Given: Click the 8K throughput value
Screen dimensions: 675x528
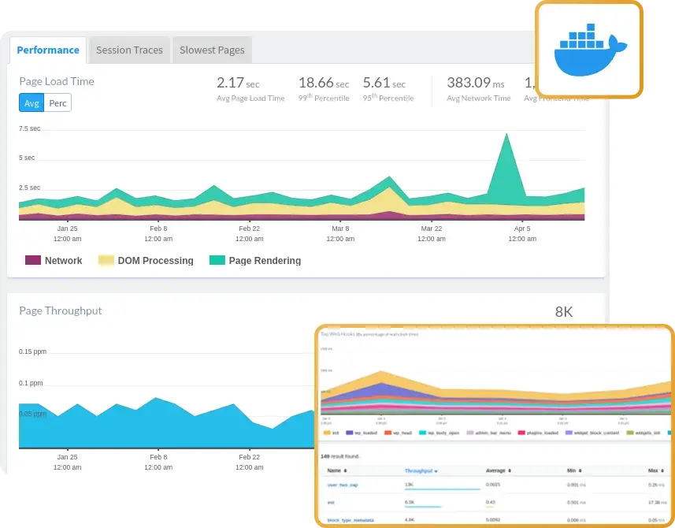Looking at the screenshot, I should pyautogui.click(x=563, y=312).
